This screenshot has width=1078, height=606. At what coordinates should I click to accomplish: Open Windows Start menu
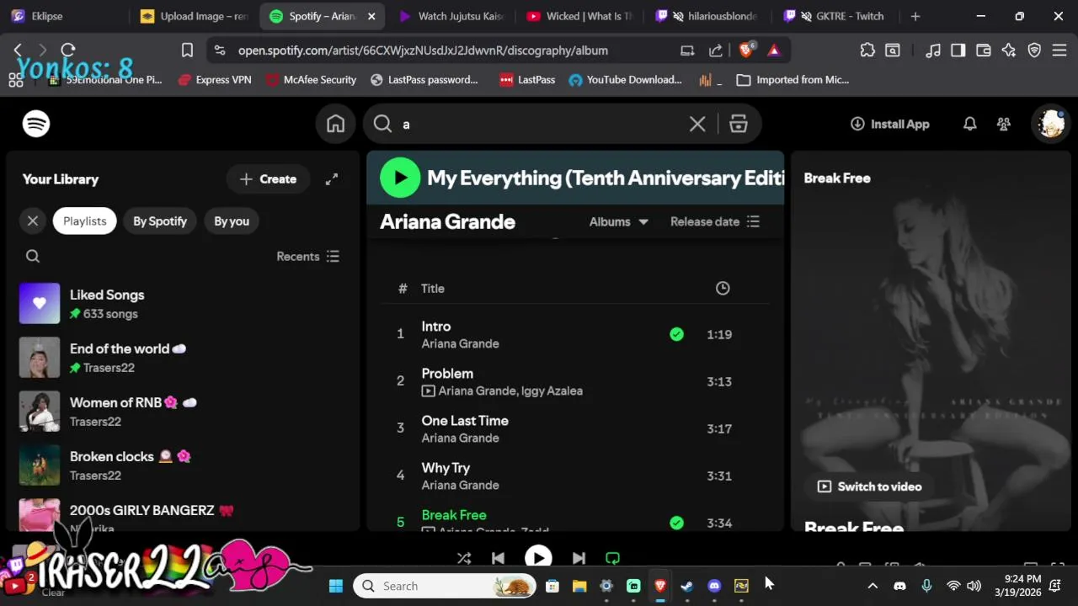pyautogui.click(x=336, y=586)
